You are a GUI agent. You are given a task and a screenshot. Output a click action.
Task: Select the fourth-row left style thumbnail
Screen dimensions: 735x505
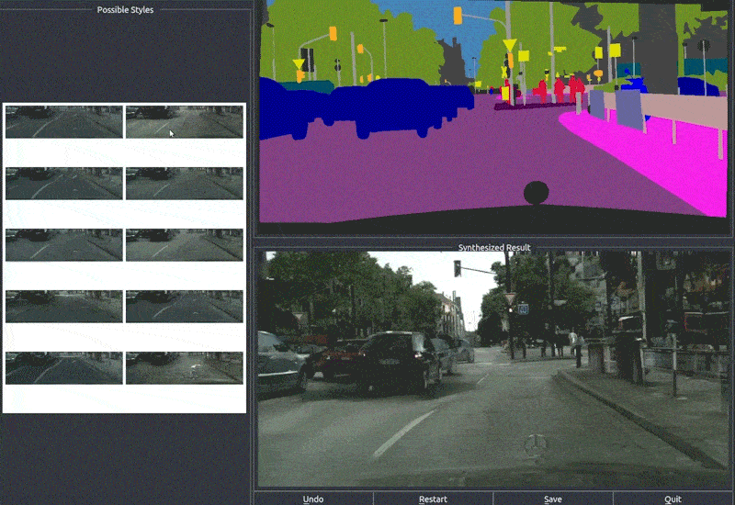click(64, 307)
